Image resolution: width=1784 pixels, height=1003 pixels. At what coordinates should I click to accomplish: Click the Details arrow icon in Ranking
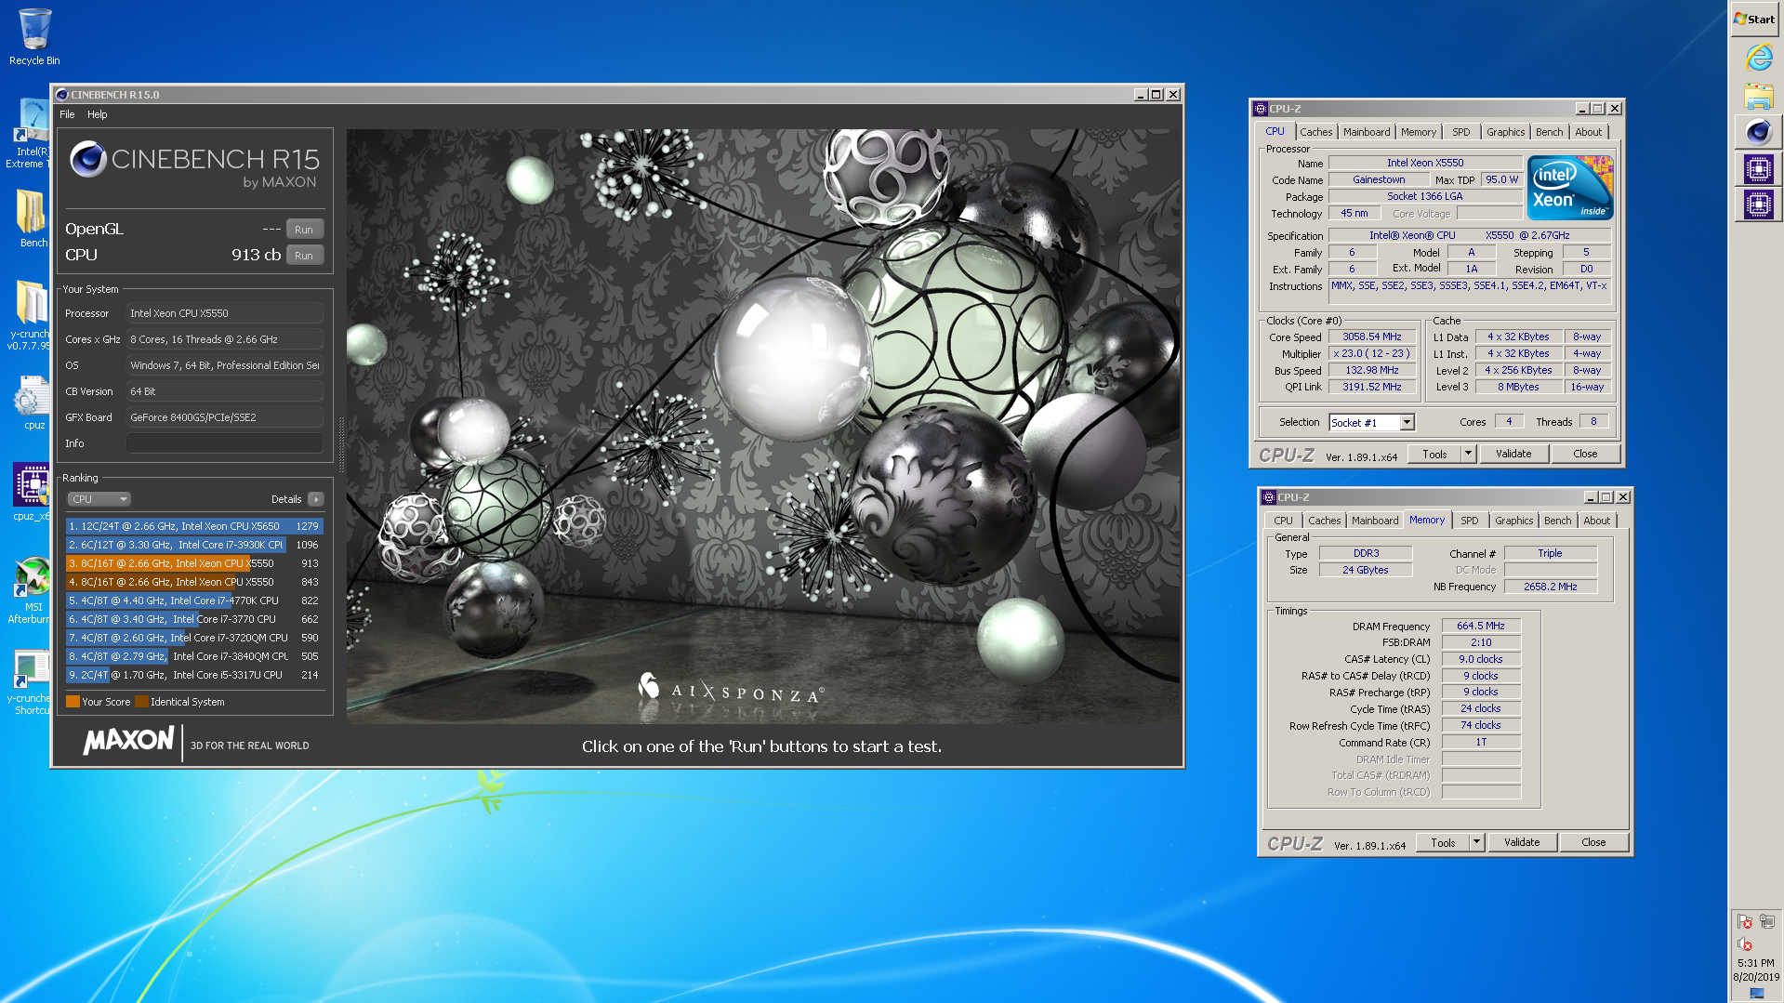(x=316, y=499)
